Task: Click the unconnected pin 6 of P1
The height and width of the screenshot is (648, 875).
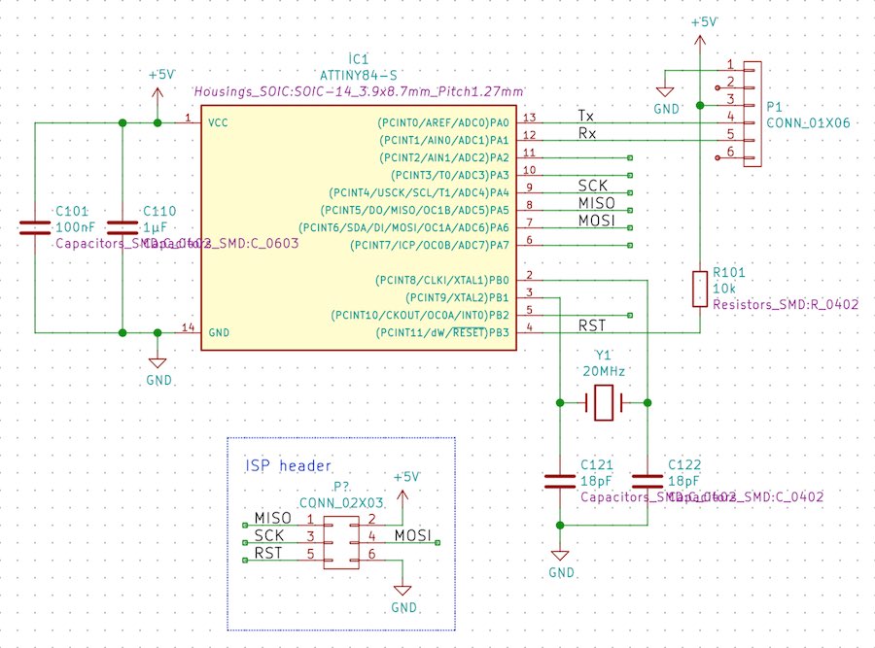Action: point(717,157)
